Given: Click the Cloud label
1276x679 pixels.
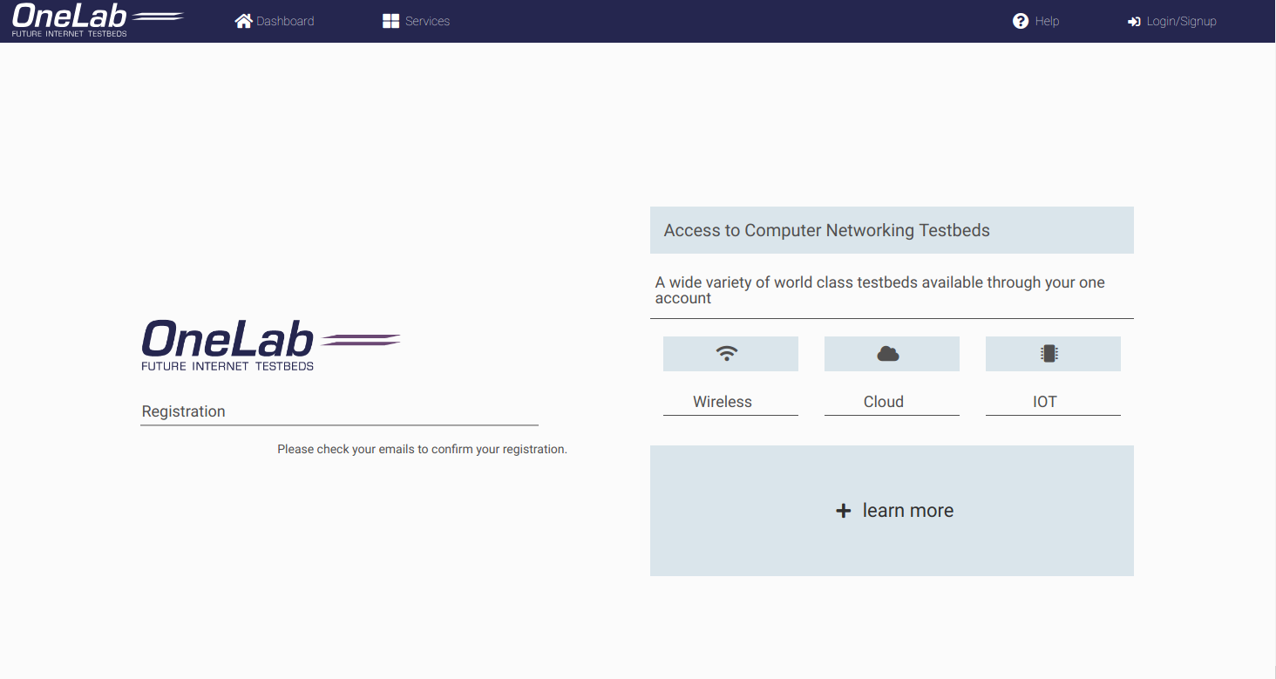Looking at the screenshot, I should 883,402.
